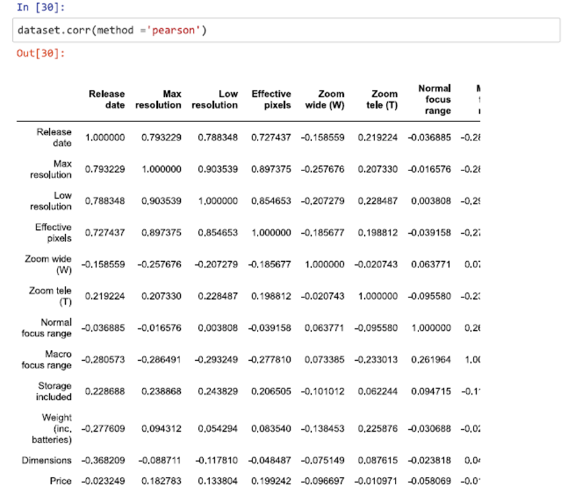
Task: Select the Storage included row label
Action: pos(54,391)
